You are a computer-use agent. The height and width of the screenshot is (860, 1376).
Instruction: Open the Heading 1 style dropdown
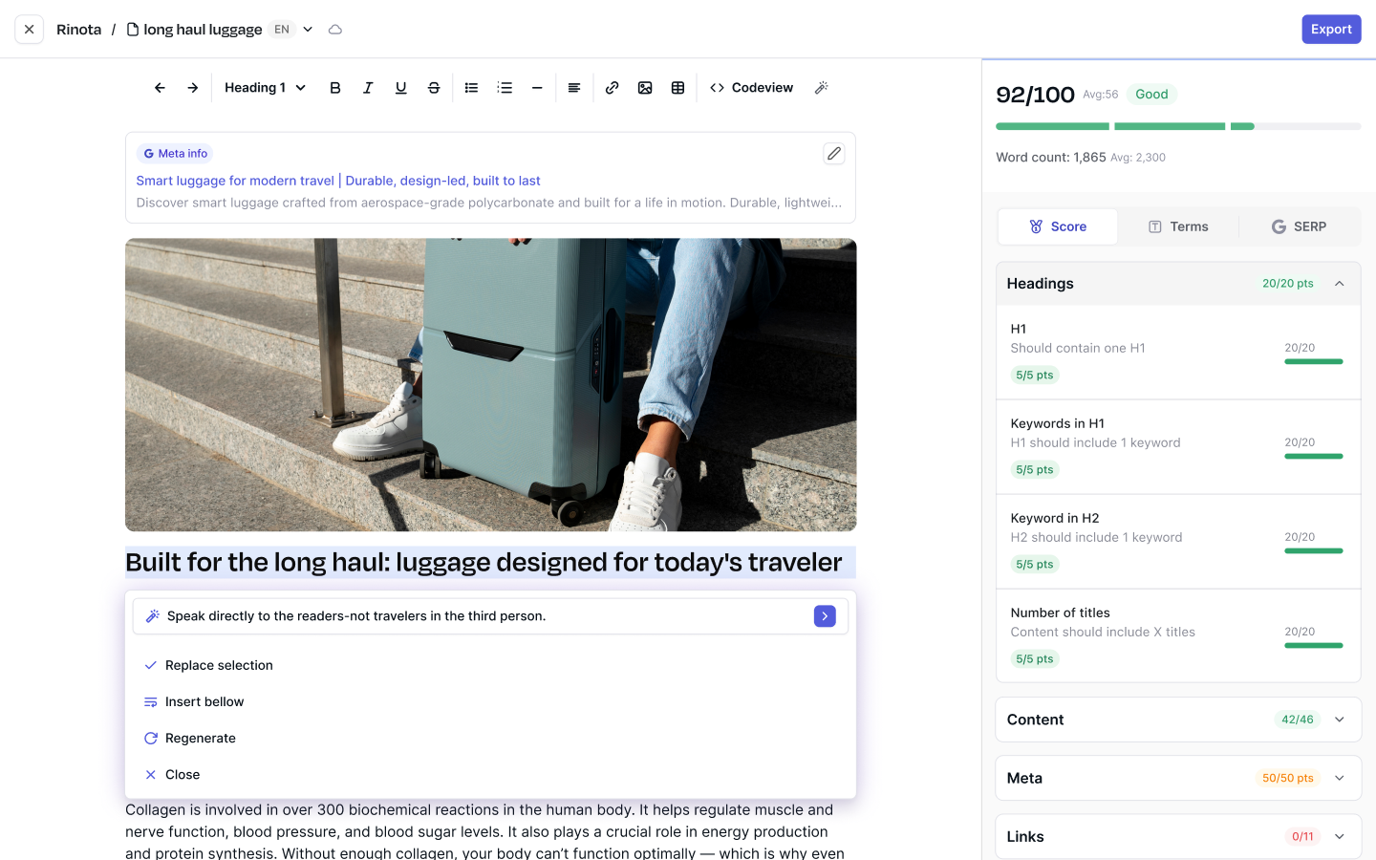tap(265, 88)
